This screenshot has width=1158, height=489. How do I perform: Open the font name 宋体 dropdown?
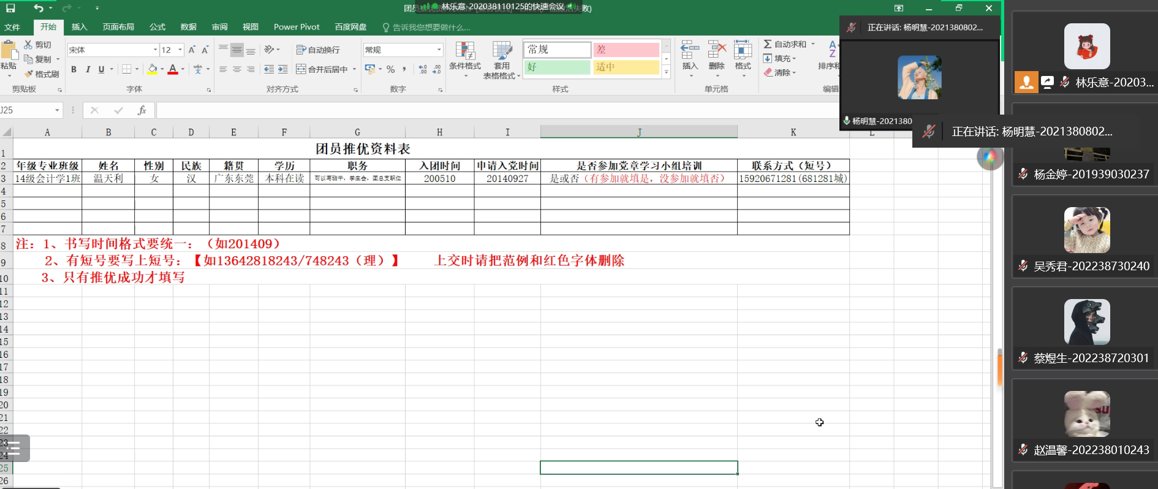pos(156,50)
